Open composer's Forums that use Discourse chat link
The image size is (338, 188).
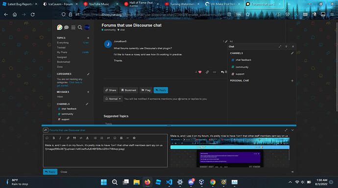coord(67,130)
